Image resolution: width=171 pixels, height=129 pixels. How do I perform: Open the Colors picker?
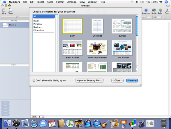click(x=161, y=11)
